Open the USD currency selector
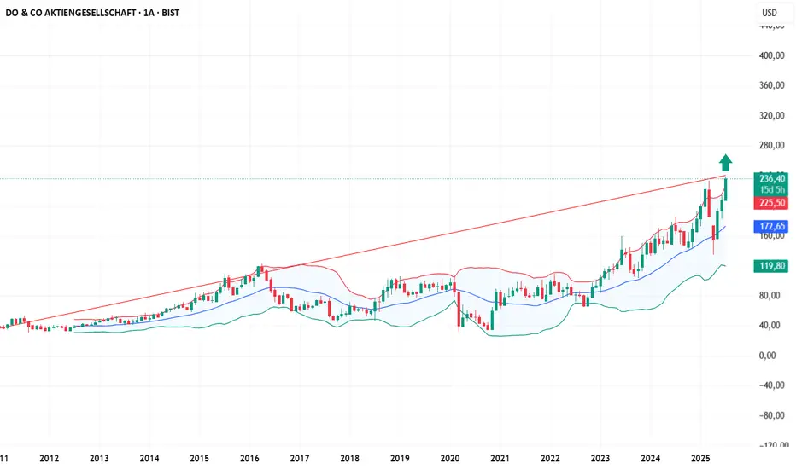This screenshot has height=469, width=796. [769, 13]
